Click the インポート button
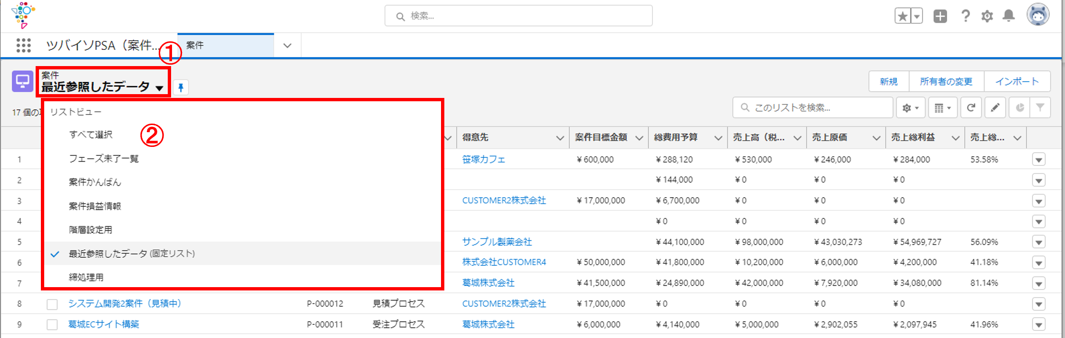The image size is (1065, 338). 1017,81
